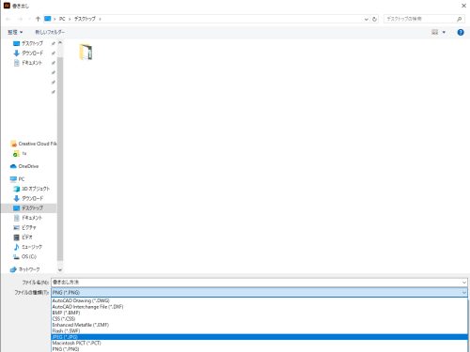
Task: Click the navigation pane scrollbar
Action: [x=60, y=156]
